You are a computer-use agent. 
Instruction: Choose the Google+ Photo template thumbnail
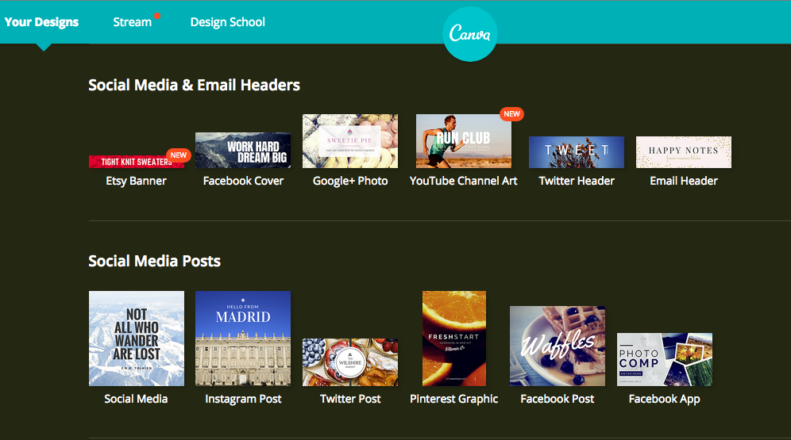click(350, 141)
